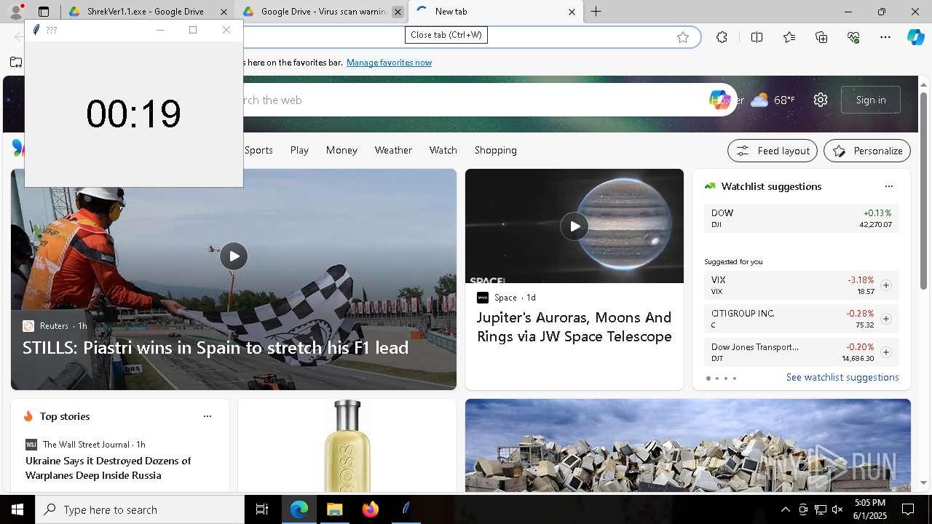Image resolution: width=932 pixels, height=524 pixels.
Task: Add Dow Jones Transport to the watchlist
Action: tap(886, 352)
